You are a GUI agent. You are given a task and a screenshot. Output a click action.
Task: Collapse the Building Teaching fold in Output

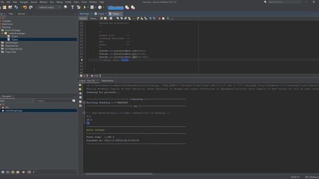click(84, 102)
